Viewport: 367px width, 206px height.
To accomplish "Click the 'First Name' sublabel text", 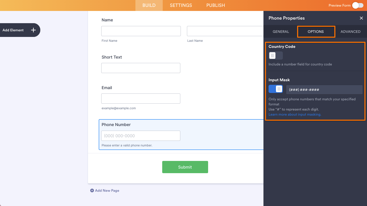I will [109, 41].
